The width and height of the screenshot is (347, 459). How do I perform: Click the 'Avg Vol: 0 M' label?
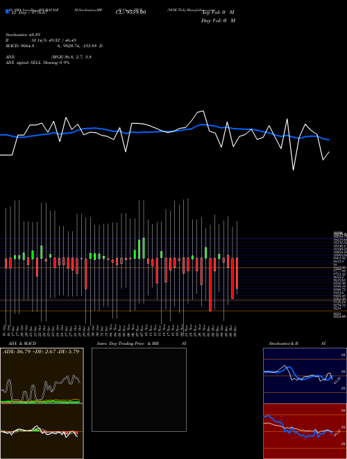[x=217, y=13]
